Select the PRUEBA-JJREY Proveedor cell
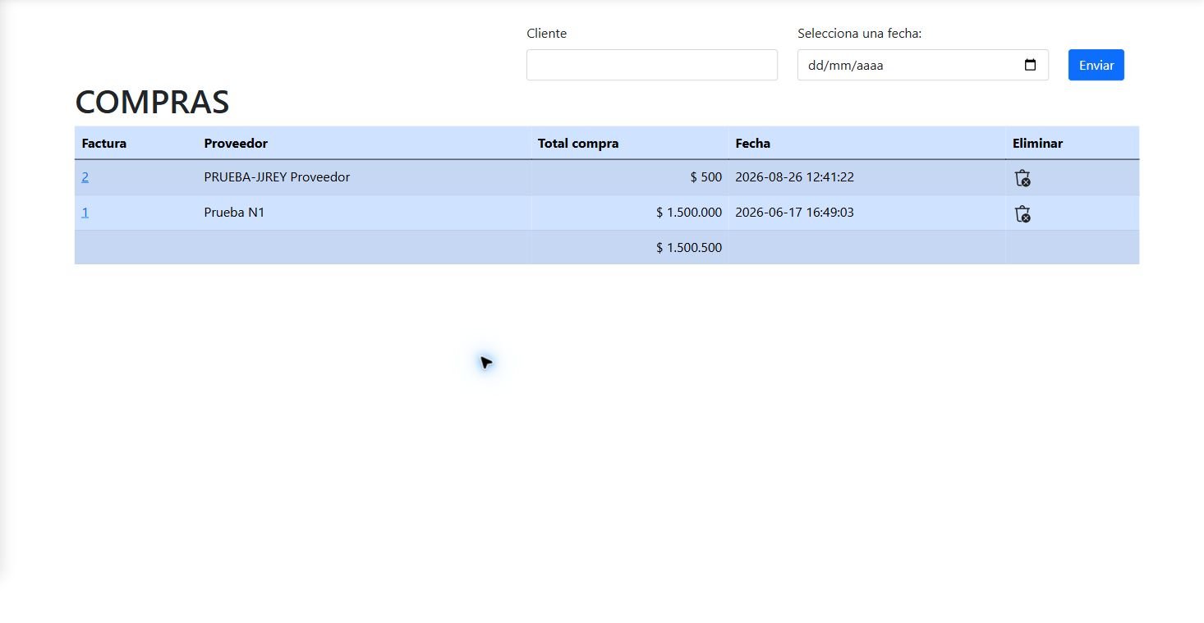This screenshot has width=1204, height=623. click(x=364, y=177)
